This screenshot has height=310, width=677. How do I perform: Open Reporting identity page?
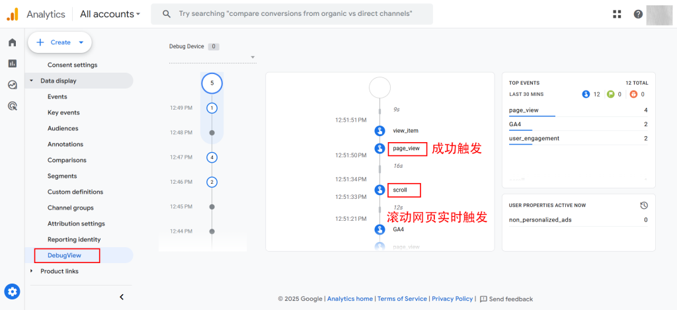[74, 240]
